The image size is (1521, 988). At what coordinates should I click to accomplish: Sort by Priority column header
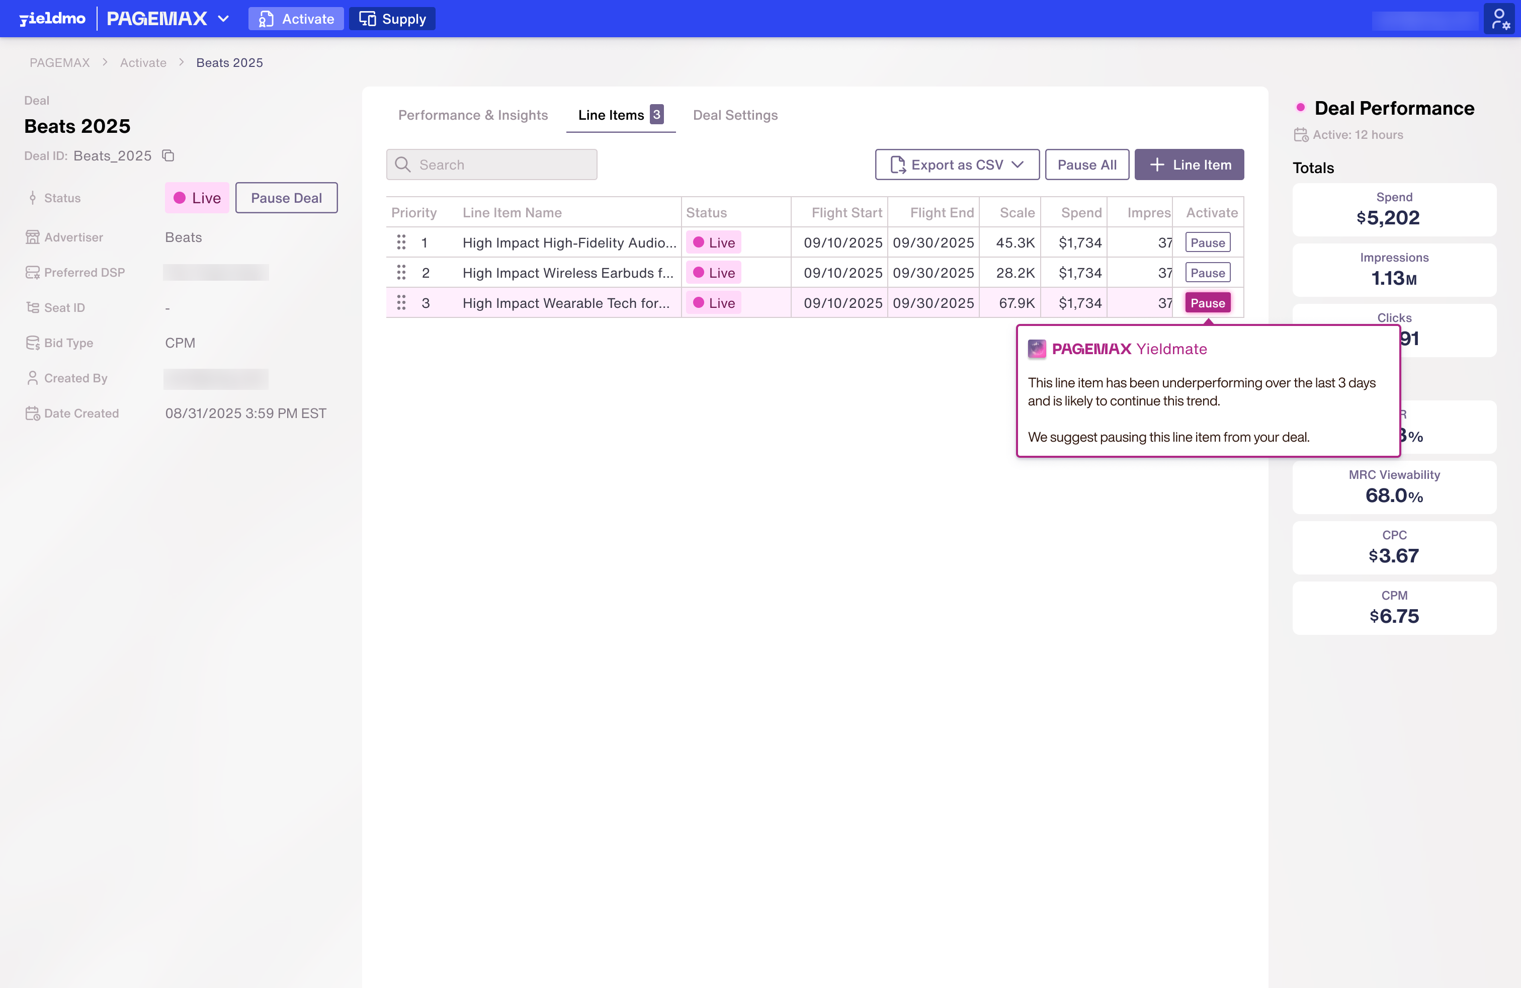click(x=413, y=213)
